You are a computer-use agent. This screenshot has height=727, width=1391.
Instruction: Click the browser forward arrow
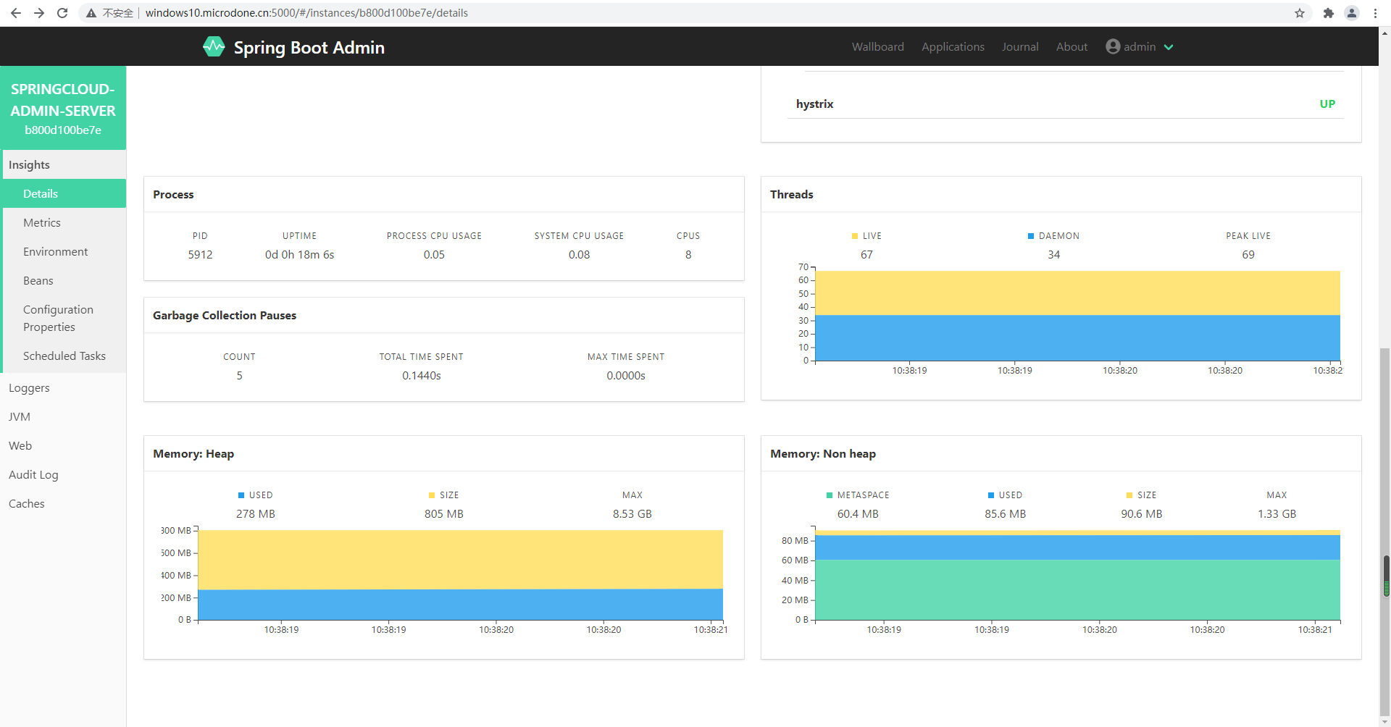[39, 13]
